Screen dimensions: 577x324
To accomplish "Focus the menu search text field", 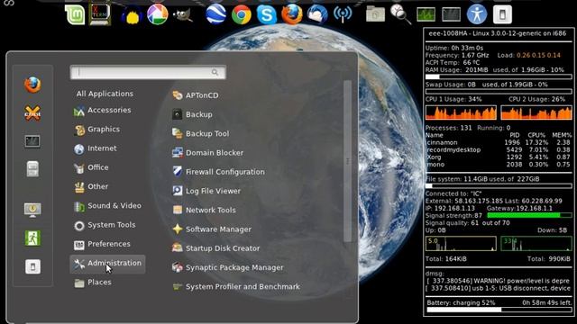I will coord(148,72).
